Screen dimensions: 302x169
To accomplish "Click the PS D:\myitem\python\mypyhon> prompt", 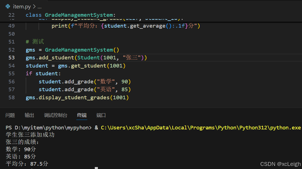I will click(x=49, y=128).
